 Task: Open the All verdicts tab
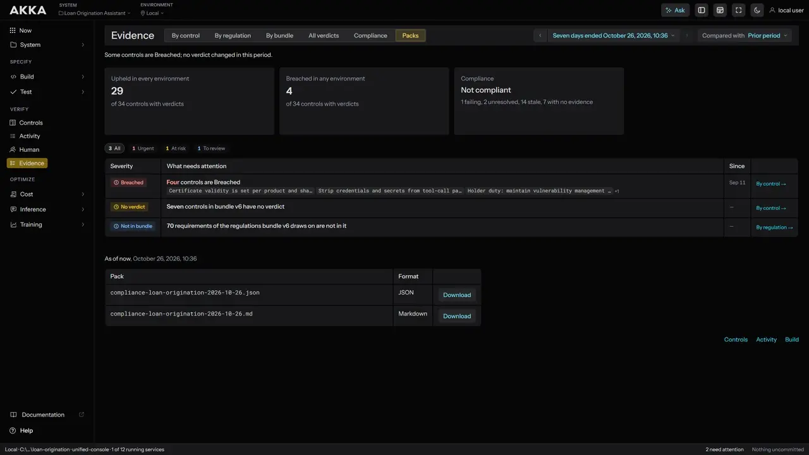click(324, 35)
